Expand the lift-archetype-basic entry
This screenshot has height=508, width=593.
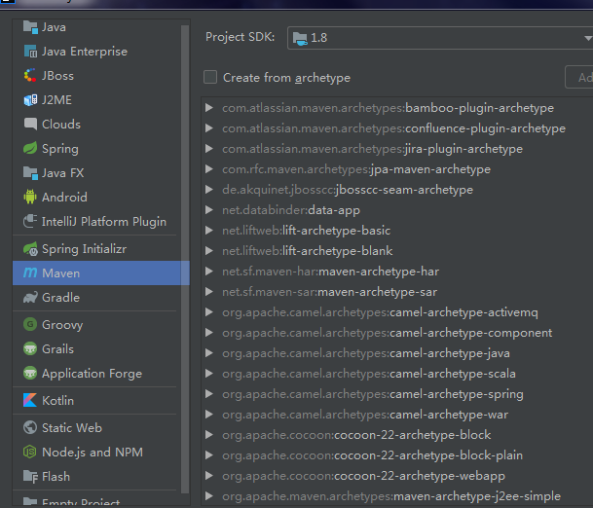(208, 231)
